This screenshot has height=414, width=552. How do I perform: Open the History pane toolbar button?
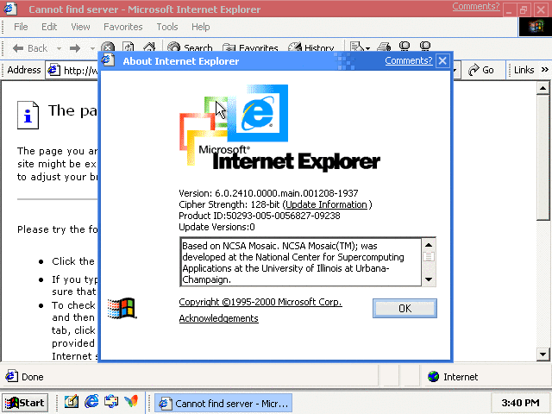(310, 47)
